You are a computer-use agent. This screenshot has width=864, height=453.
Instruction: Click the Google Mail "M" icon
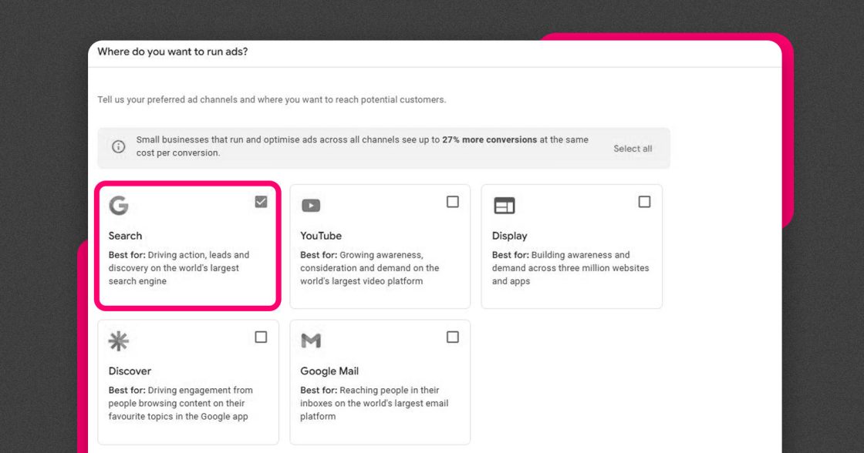(x=311, y=341)
